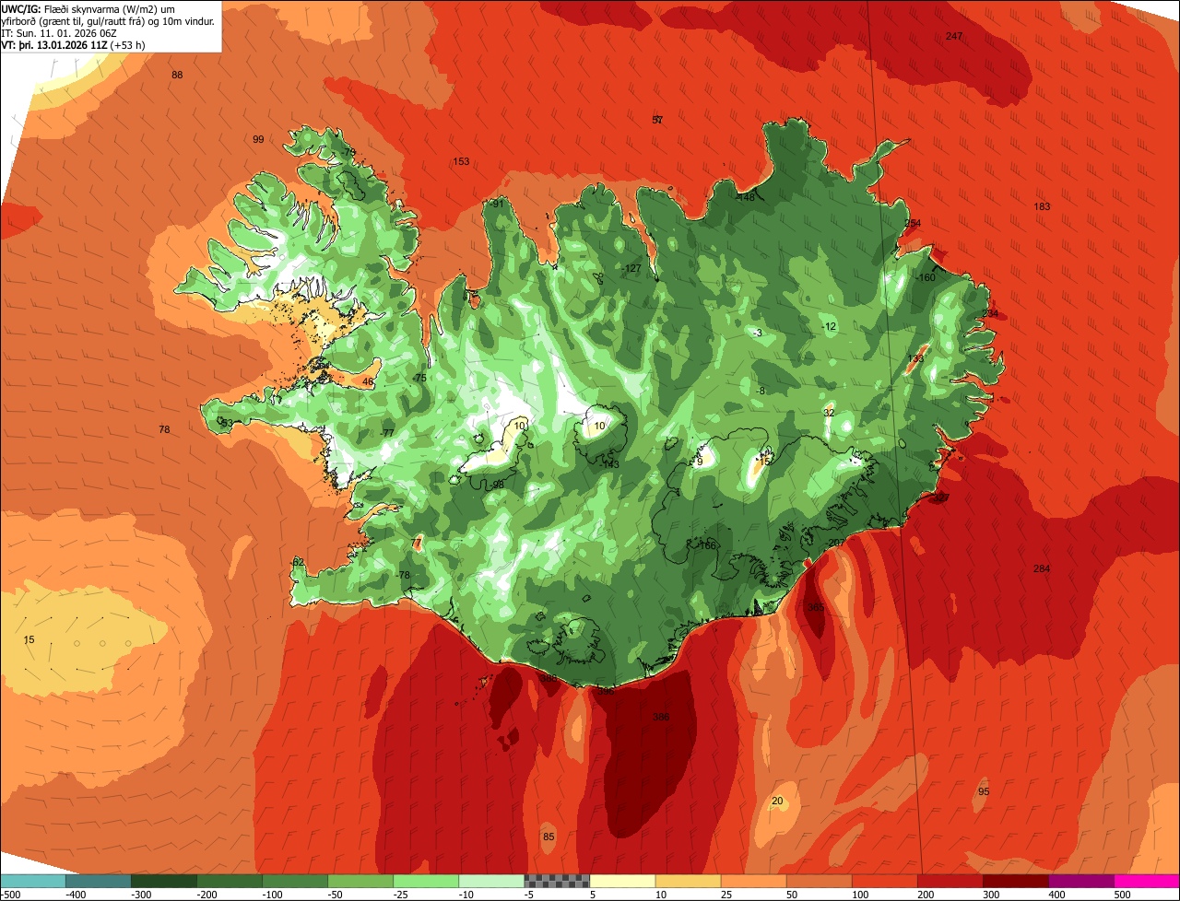Click the 284 value southeast of Iceland

[x=1042, y=568]
